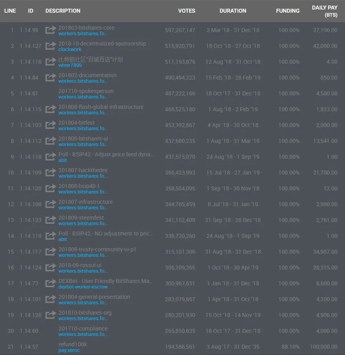Click worker ID 1.14.124
Viewport: 345px width, 355px height.
(x=30, y=268)
